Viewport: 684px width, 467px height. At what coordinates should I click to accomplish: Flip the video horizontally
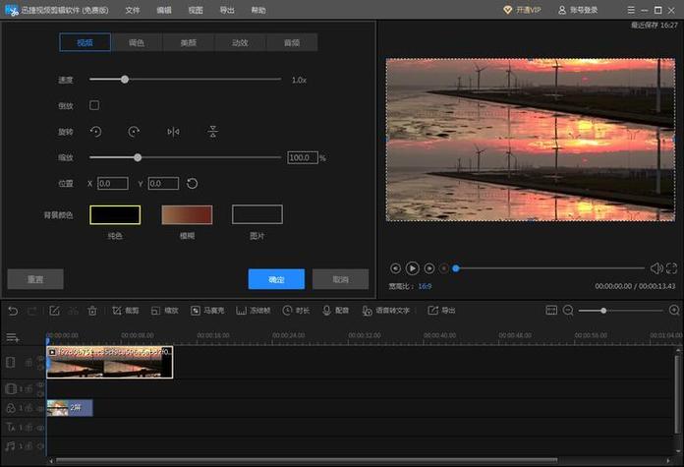click(173, 132)
